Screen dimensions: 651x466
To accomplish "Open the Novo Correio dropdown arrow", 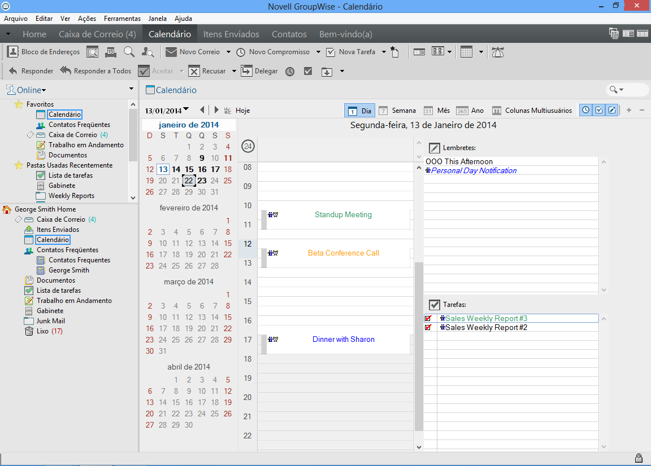I will [x=228, y=52].
